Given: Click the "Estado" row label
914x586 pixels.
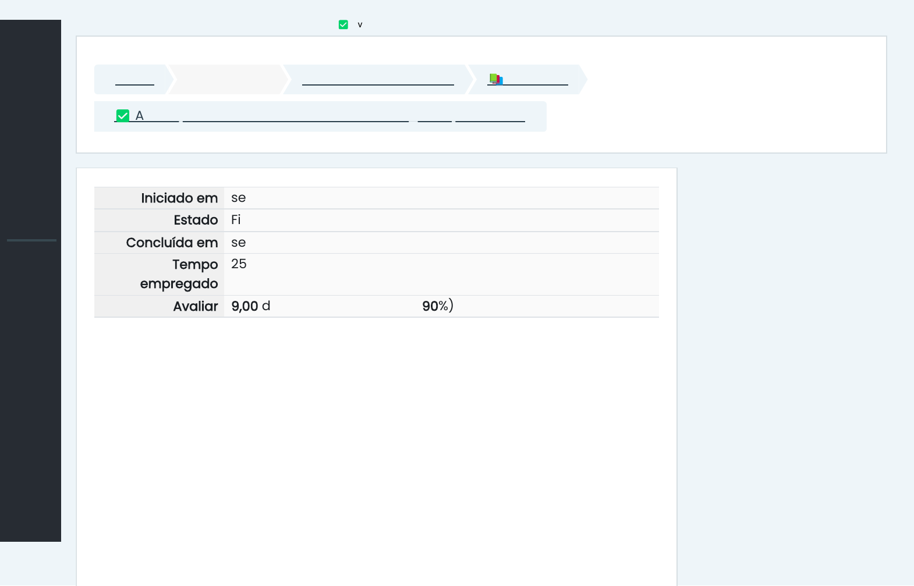Looking at the screenshot, I should point(196,220).
